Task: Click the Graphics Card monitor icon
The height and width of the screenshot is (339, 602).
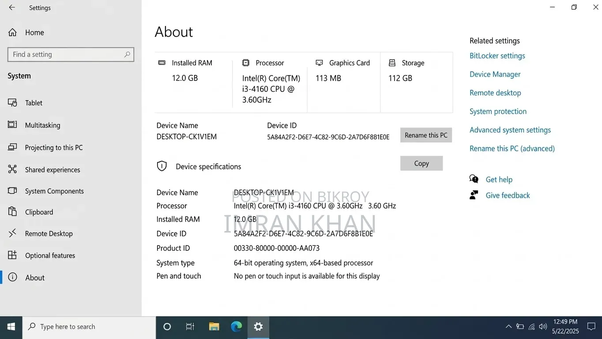Action: click(x=319, y=63)
